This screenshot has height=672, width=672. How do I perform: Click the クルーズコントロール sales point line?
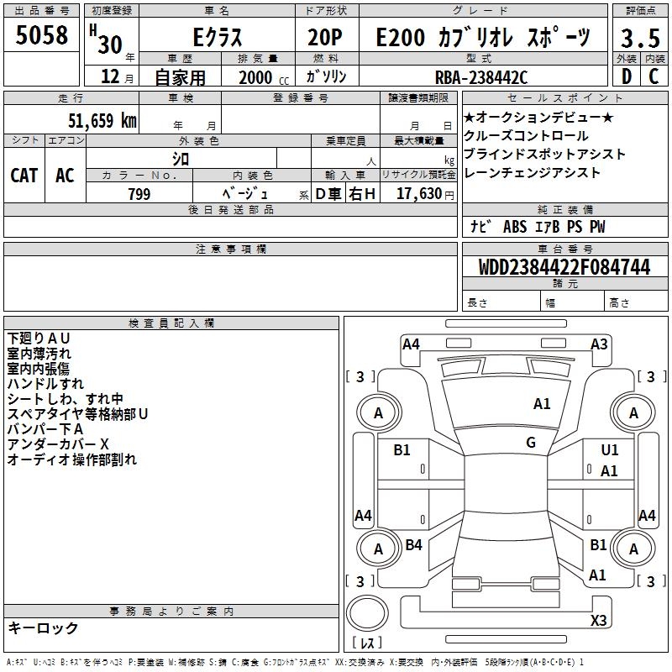pyautogui.click(x=526, y=136)
